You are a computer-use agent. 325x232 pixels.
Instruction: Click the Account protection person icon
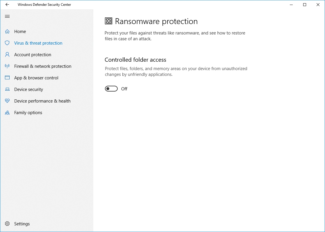click(7, 55)
